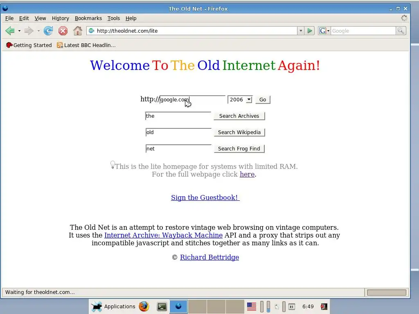Click the Xfce mouse icon in the panel
Viewport: 419px width, 314px height.
pos(97,307)
